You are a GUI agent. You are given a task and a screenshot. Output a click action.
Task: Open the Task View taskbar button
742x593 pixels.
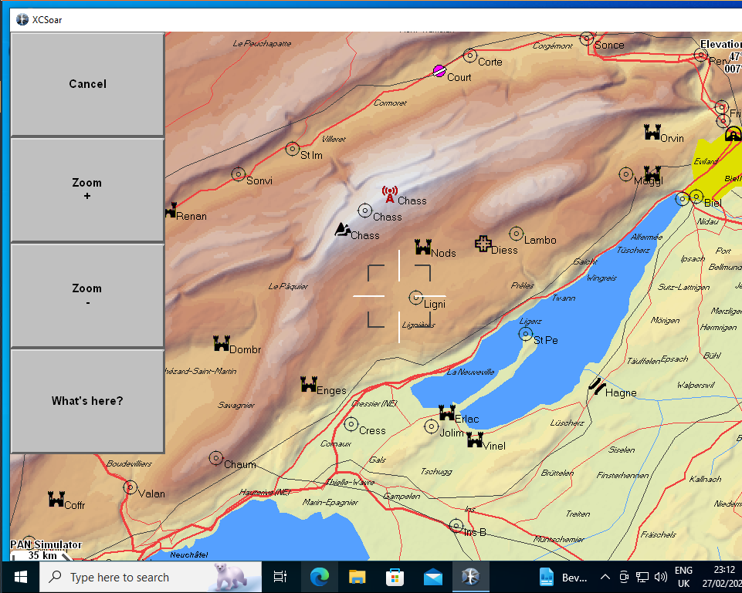(280, 577)
